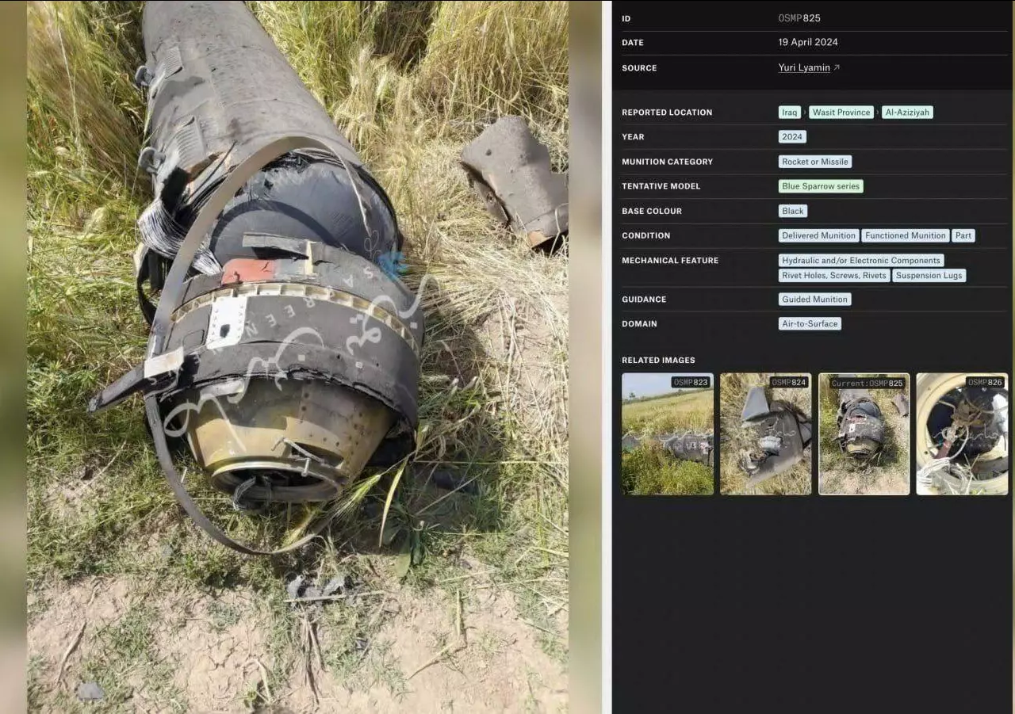Click the Suspension Lugs tag

(929, 276)
